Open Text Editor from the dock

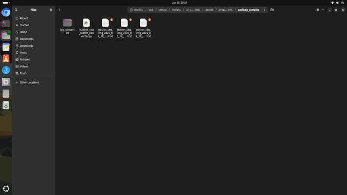(x=6, y=47)
